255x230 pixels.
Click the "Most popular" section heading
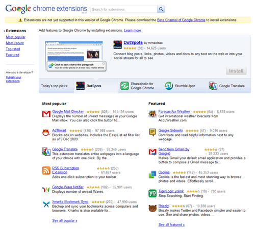(54, 104)
